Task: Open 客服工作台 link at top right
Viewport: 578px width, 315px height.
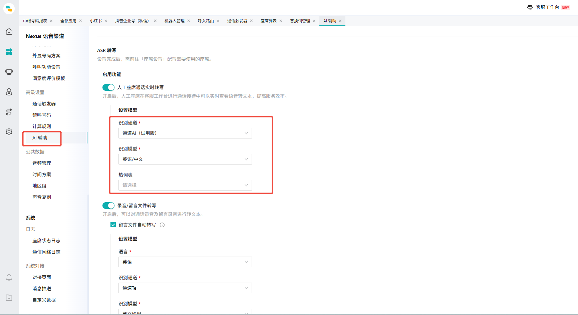Action: pyautogui.click(x=547, y=7)
